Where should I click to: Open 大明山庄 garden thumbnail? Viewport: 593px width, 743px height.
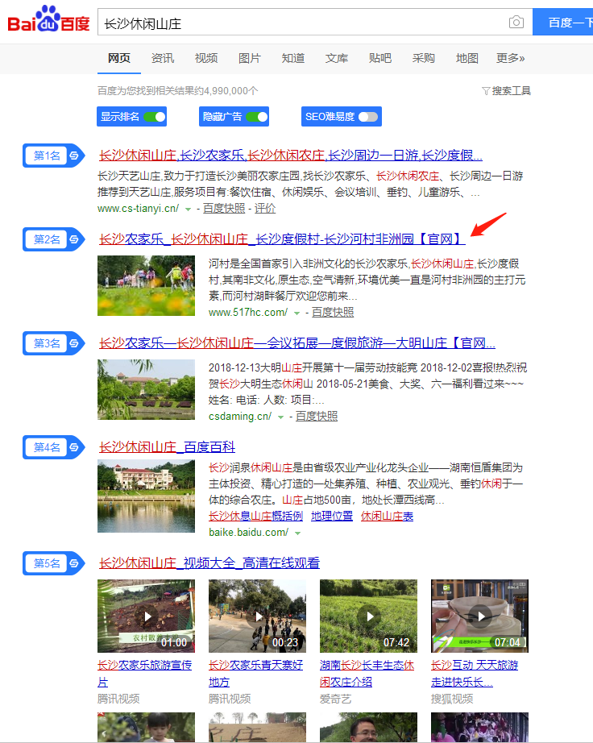pyautogui.click(x=146, y=389)
